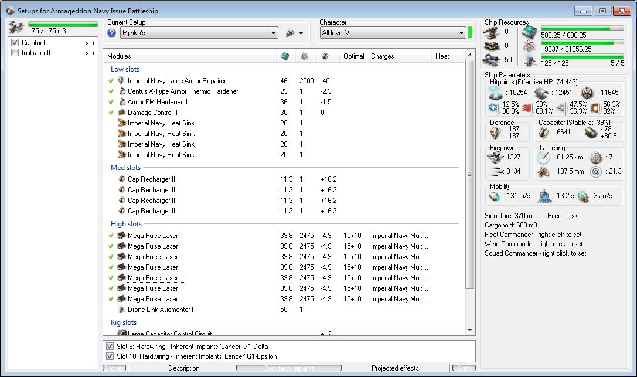The width and height of the screenshot is (637, 377).
Task: Click the Heat column header
Action: pyautogui.click(x=446, y=56)
